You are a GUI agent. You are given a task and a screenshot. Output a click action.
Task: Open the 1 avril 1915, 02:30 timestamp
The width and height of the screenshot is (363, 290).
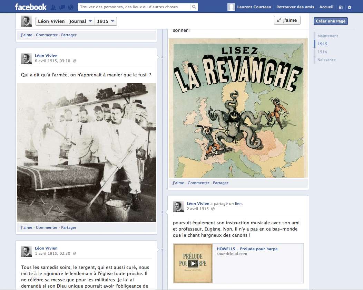[52, 253]
